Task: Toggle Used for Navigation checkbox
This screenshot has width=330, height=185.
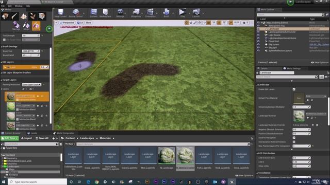Action: (294, 138)
